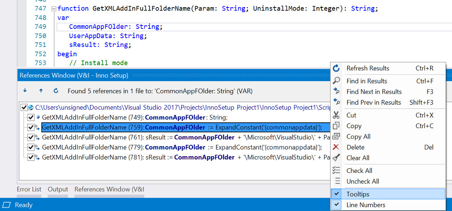Click reference icon on line 759 result
452x211 pixels.
pos(37,127)
